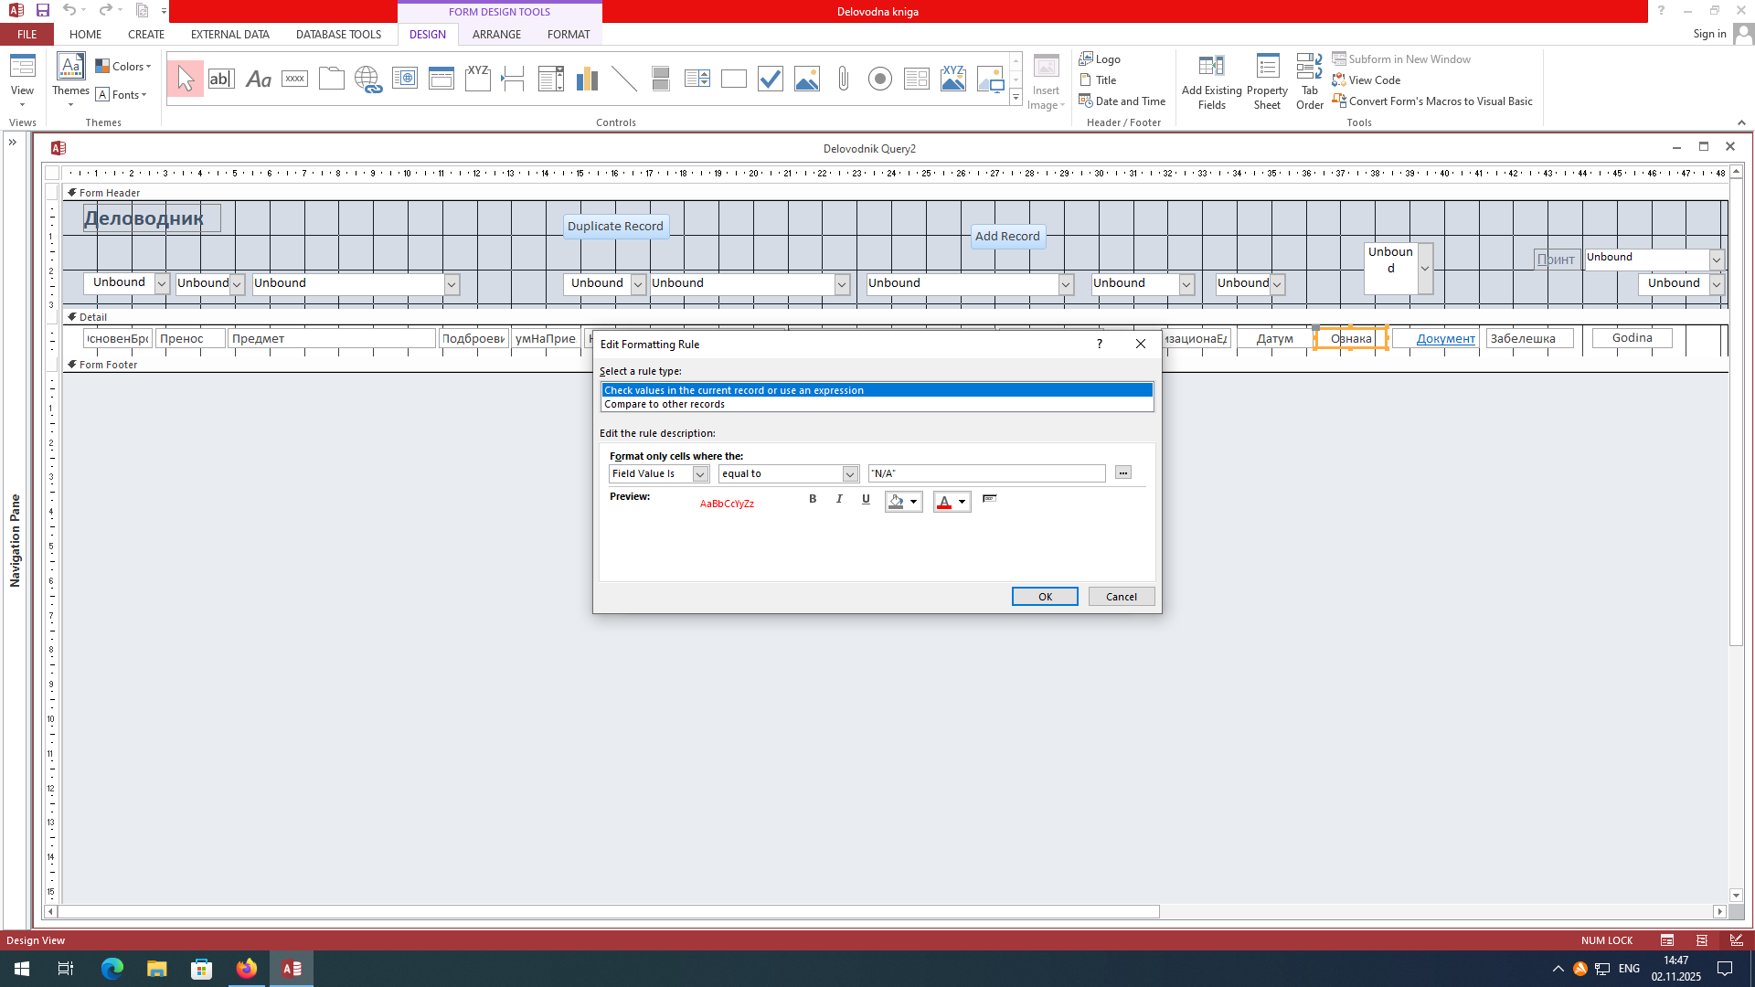Select the Hyperlink control tool
Image resolution: width=1755 pixels, height=987 pixels.
(x=367, y=80)
